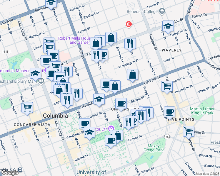The height and width of the screenshot is (176, 220).
Task: Open the Map data ©2025 attribution
Action: pyautogui.click(x=208, y=174)
